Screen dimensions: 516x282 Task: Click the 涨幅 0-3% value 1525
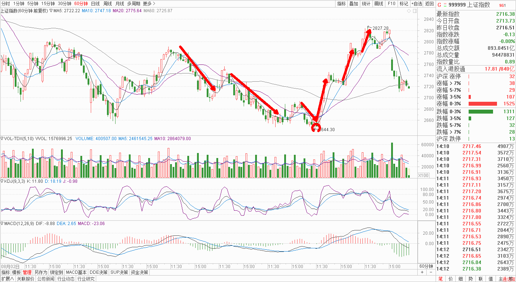[509, 104]
